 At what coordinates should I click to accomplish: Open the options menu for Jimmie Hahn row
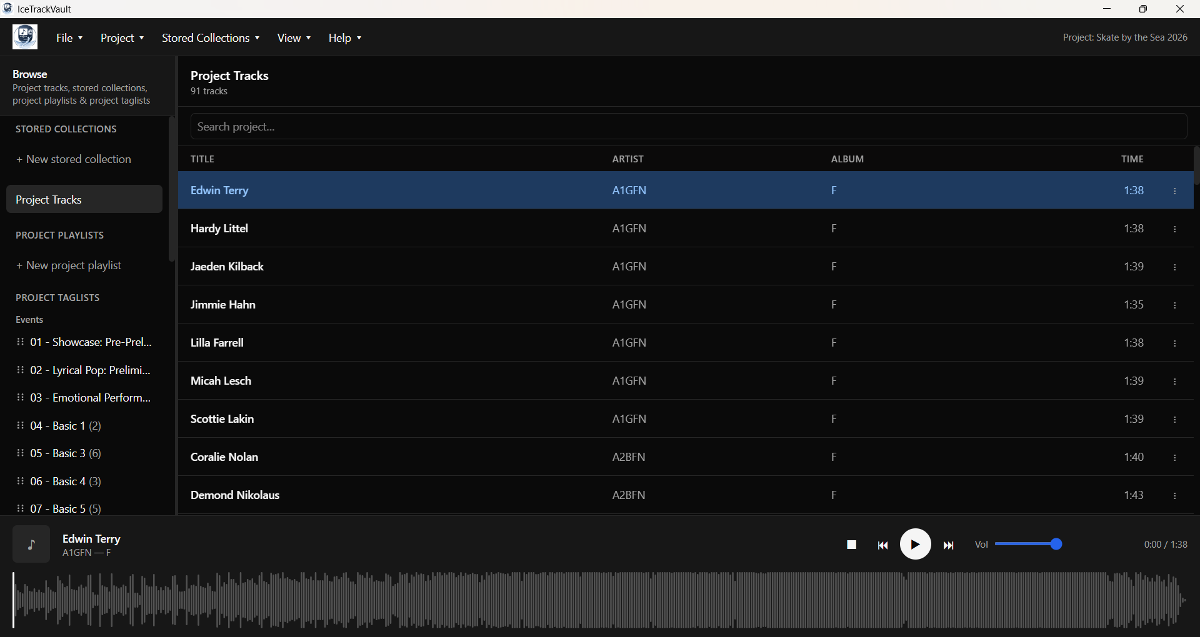click(1175, 305)
